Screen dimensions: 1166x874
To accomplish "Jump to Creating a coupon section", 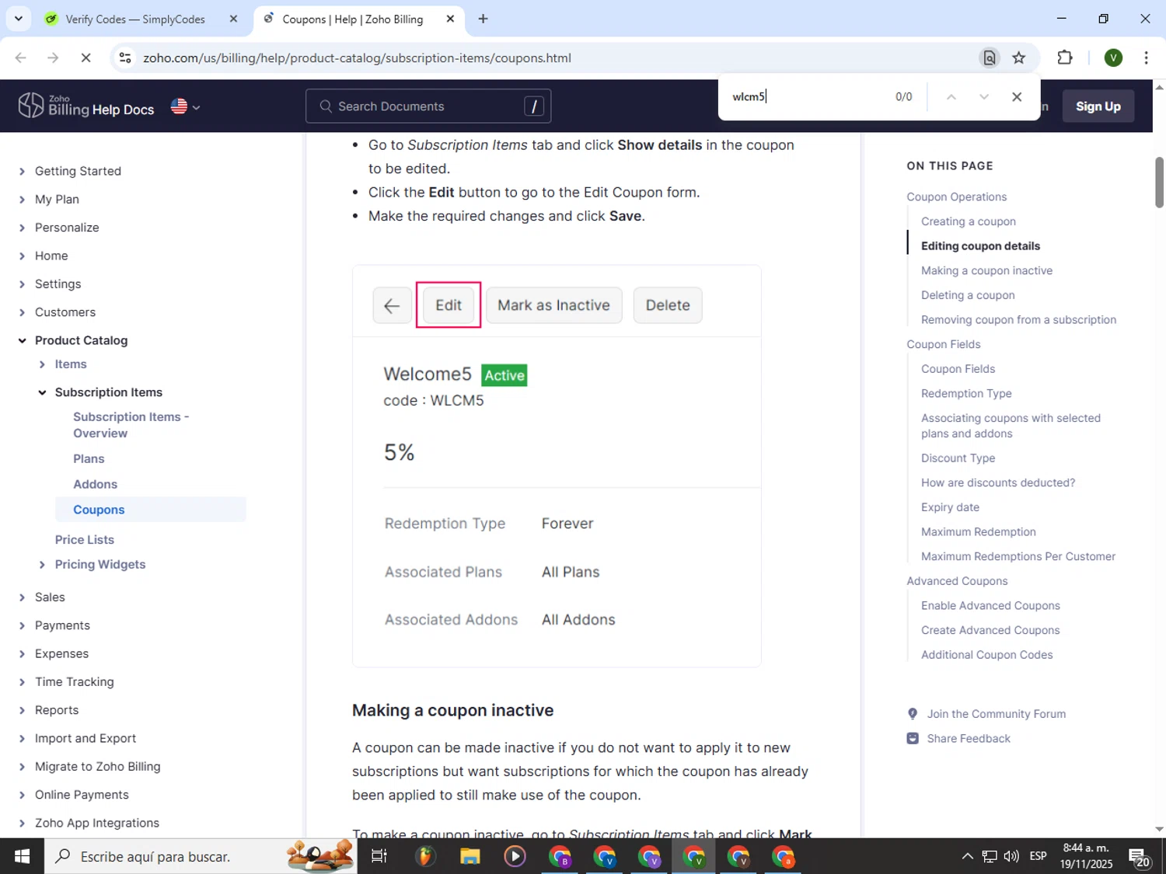I will tap(969, 221).
